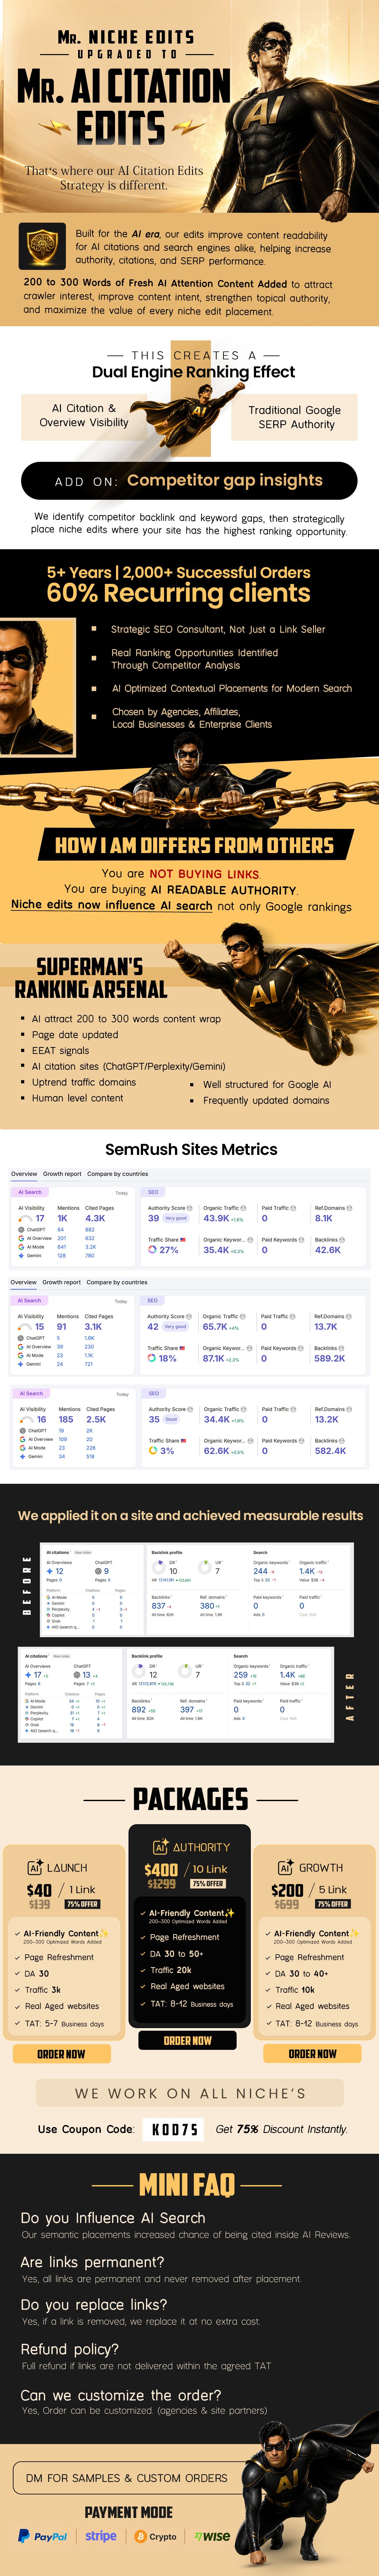
Task: Click the 'Are links permanent?' FAQ question
Action: point(92,2262)
